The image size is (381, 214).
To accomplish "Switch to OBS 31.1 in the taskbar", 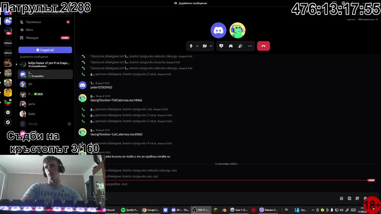I will click(201, 210).
